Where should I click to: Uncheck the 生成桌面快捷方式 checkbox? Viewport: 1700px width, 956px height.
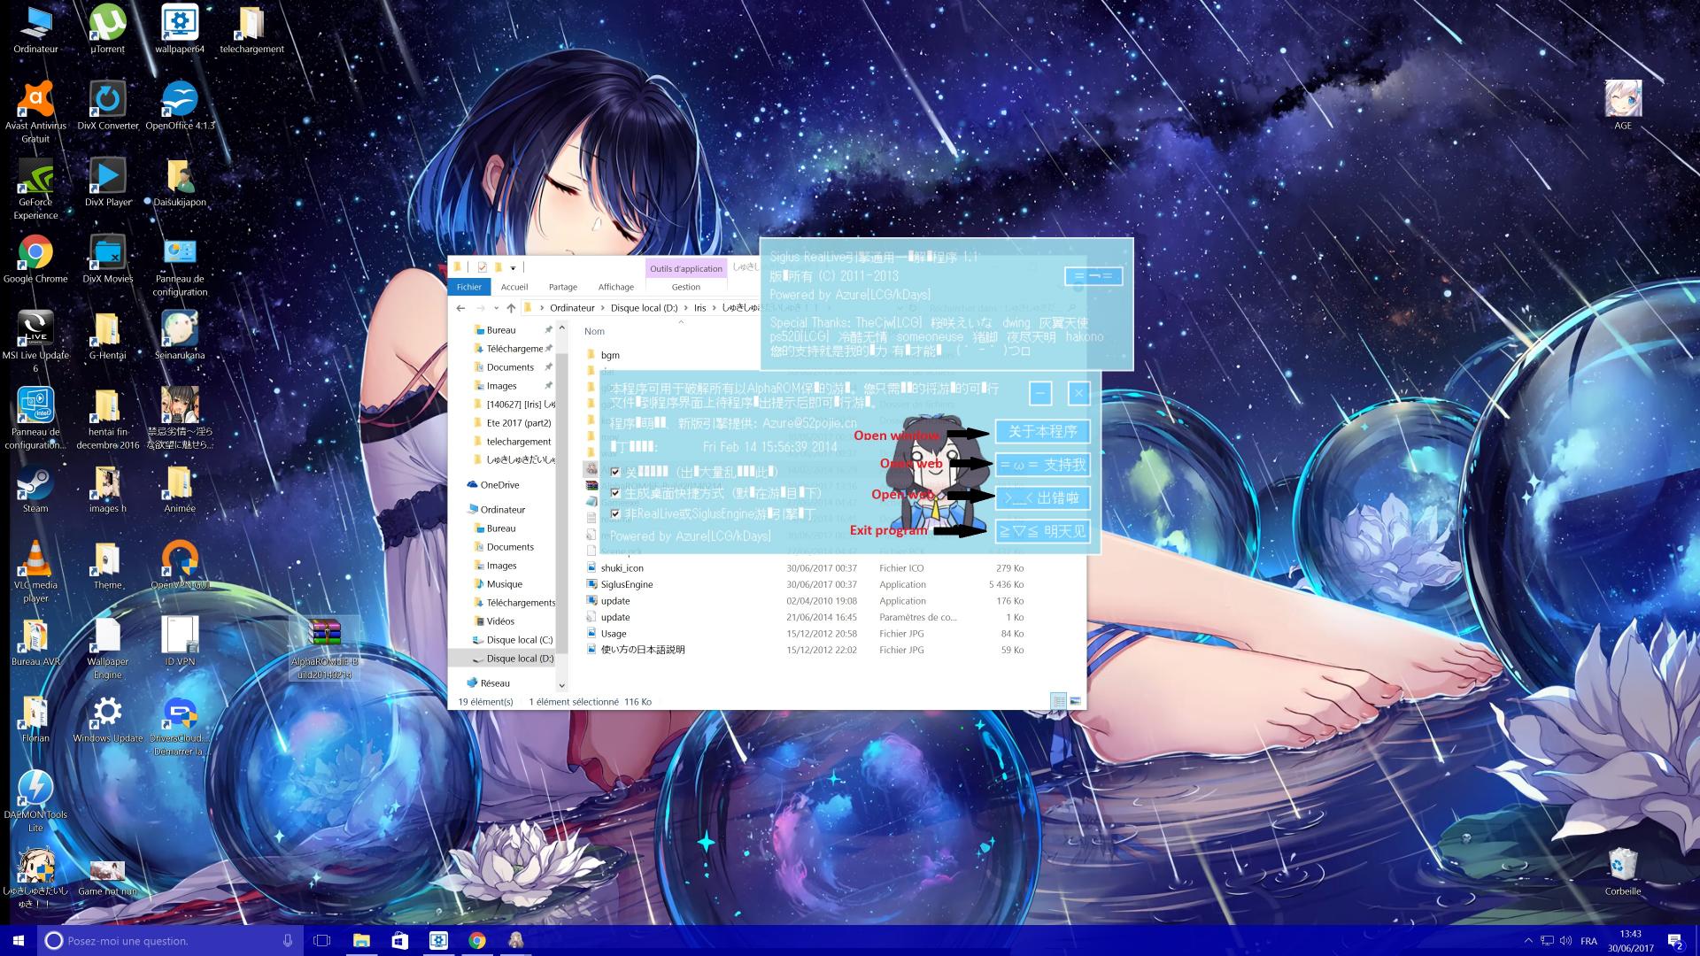tap(615, 492)
